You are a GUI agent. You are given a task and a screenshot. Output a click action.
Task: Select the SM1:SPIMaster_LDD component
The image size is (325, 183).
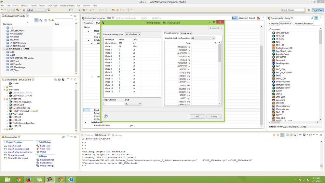point(21,108)
